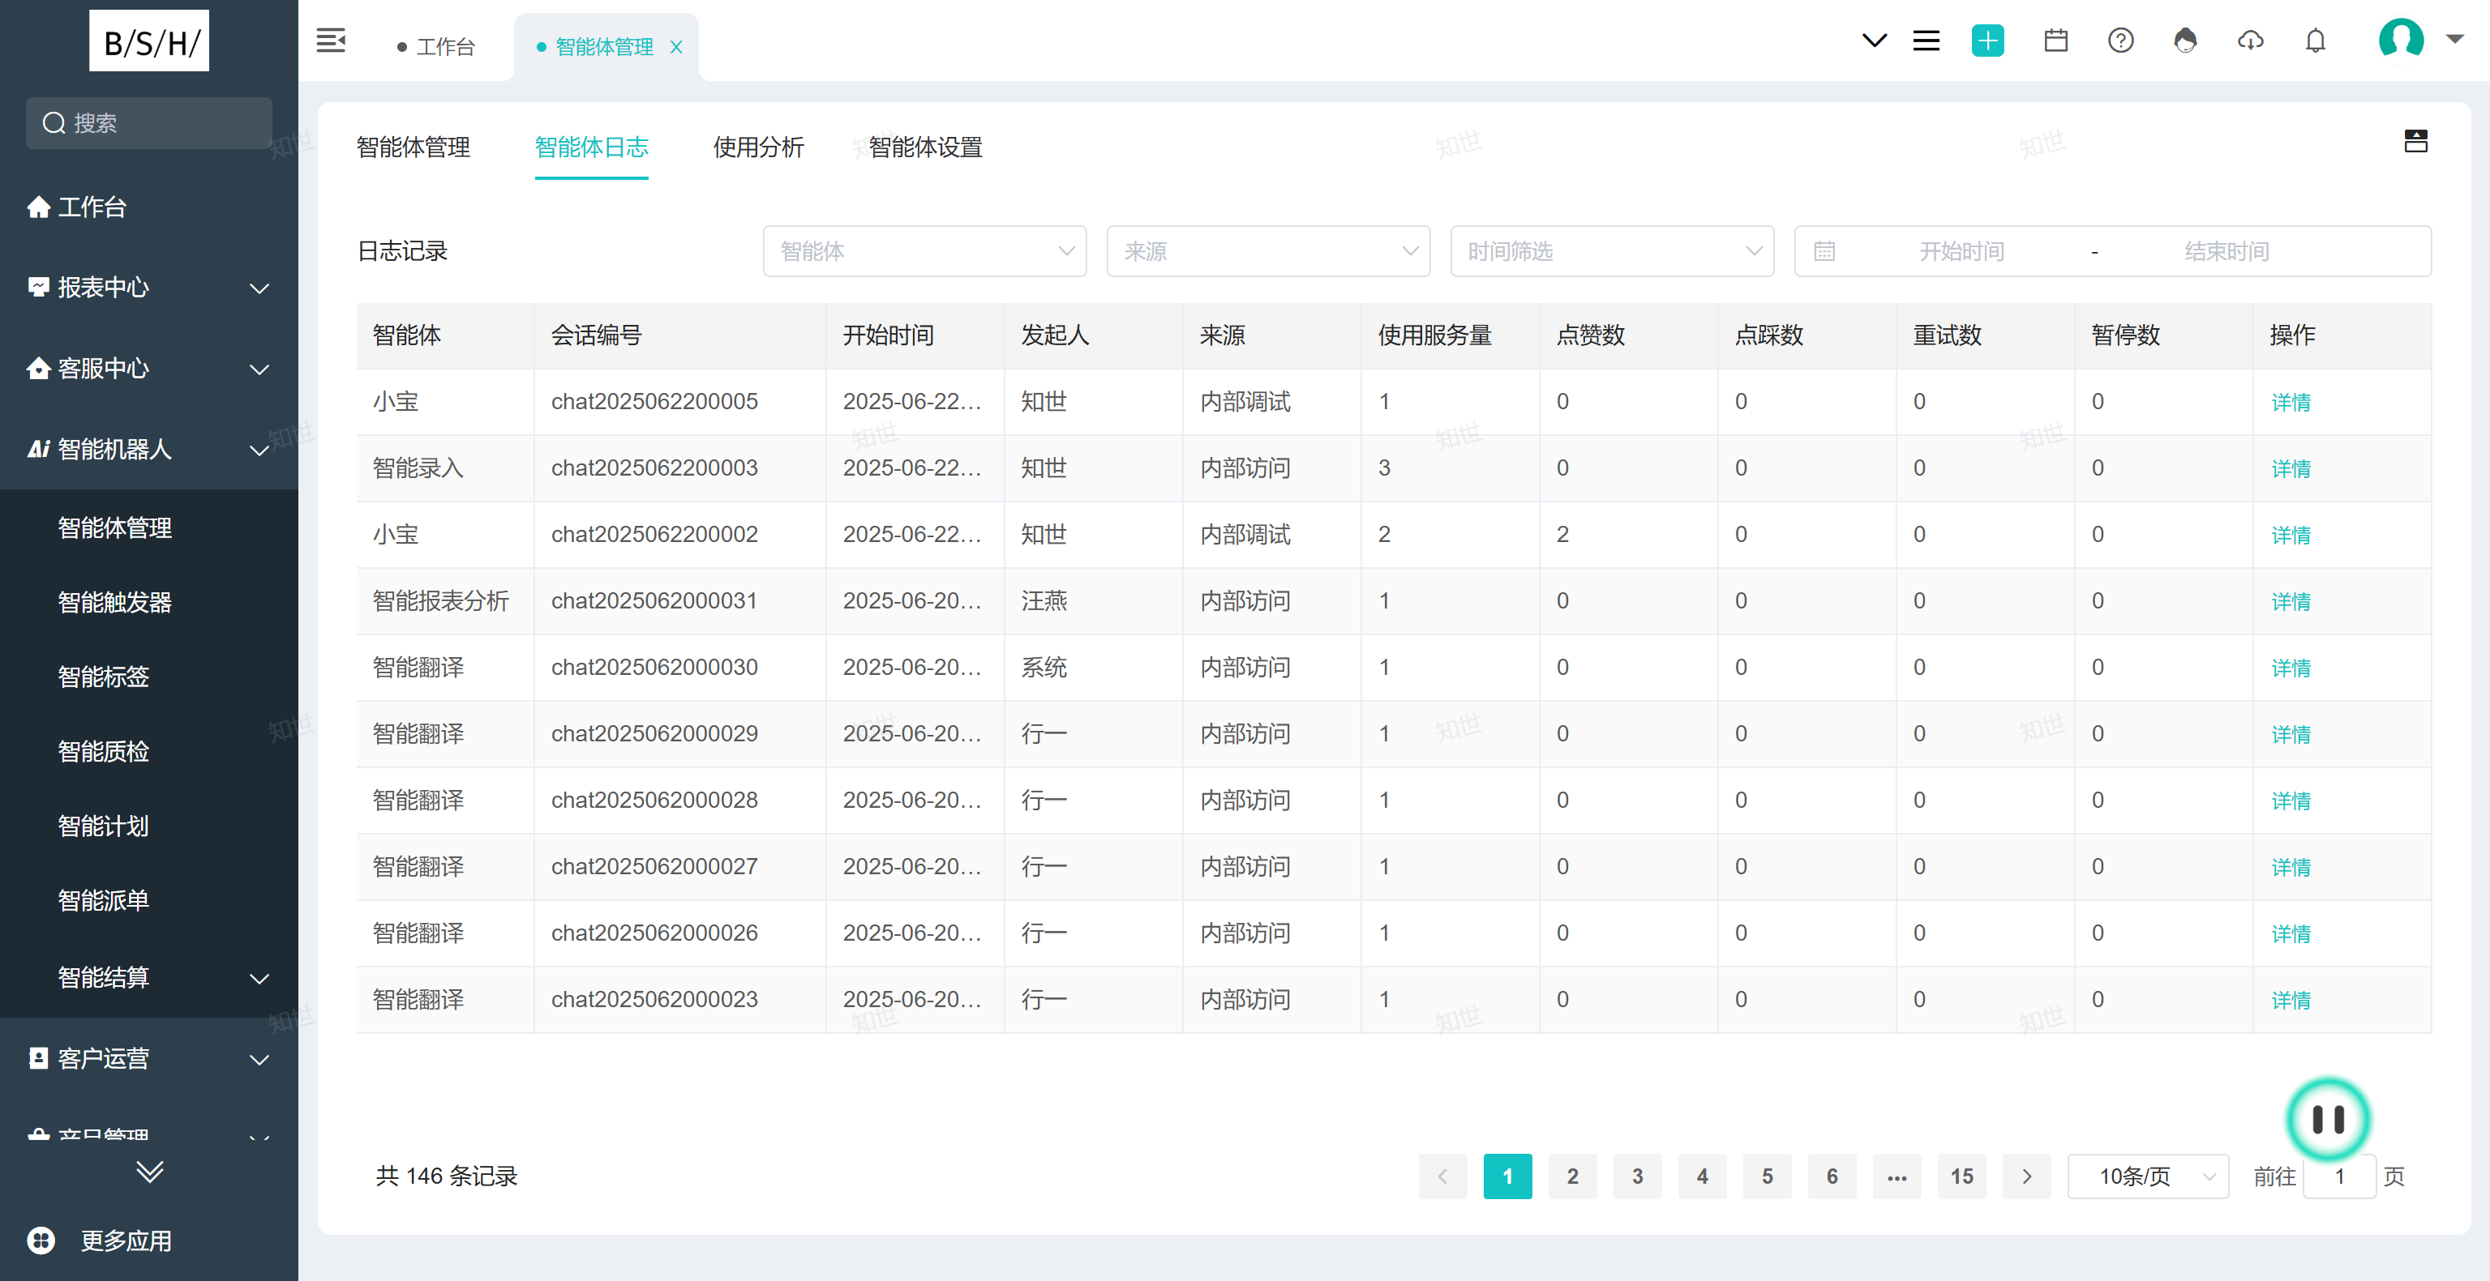Open 智能计划 in the sidebar
2490x1281 pixels.
[x=149, y=826]
